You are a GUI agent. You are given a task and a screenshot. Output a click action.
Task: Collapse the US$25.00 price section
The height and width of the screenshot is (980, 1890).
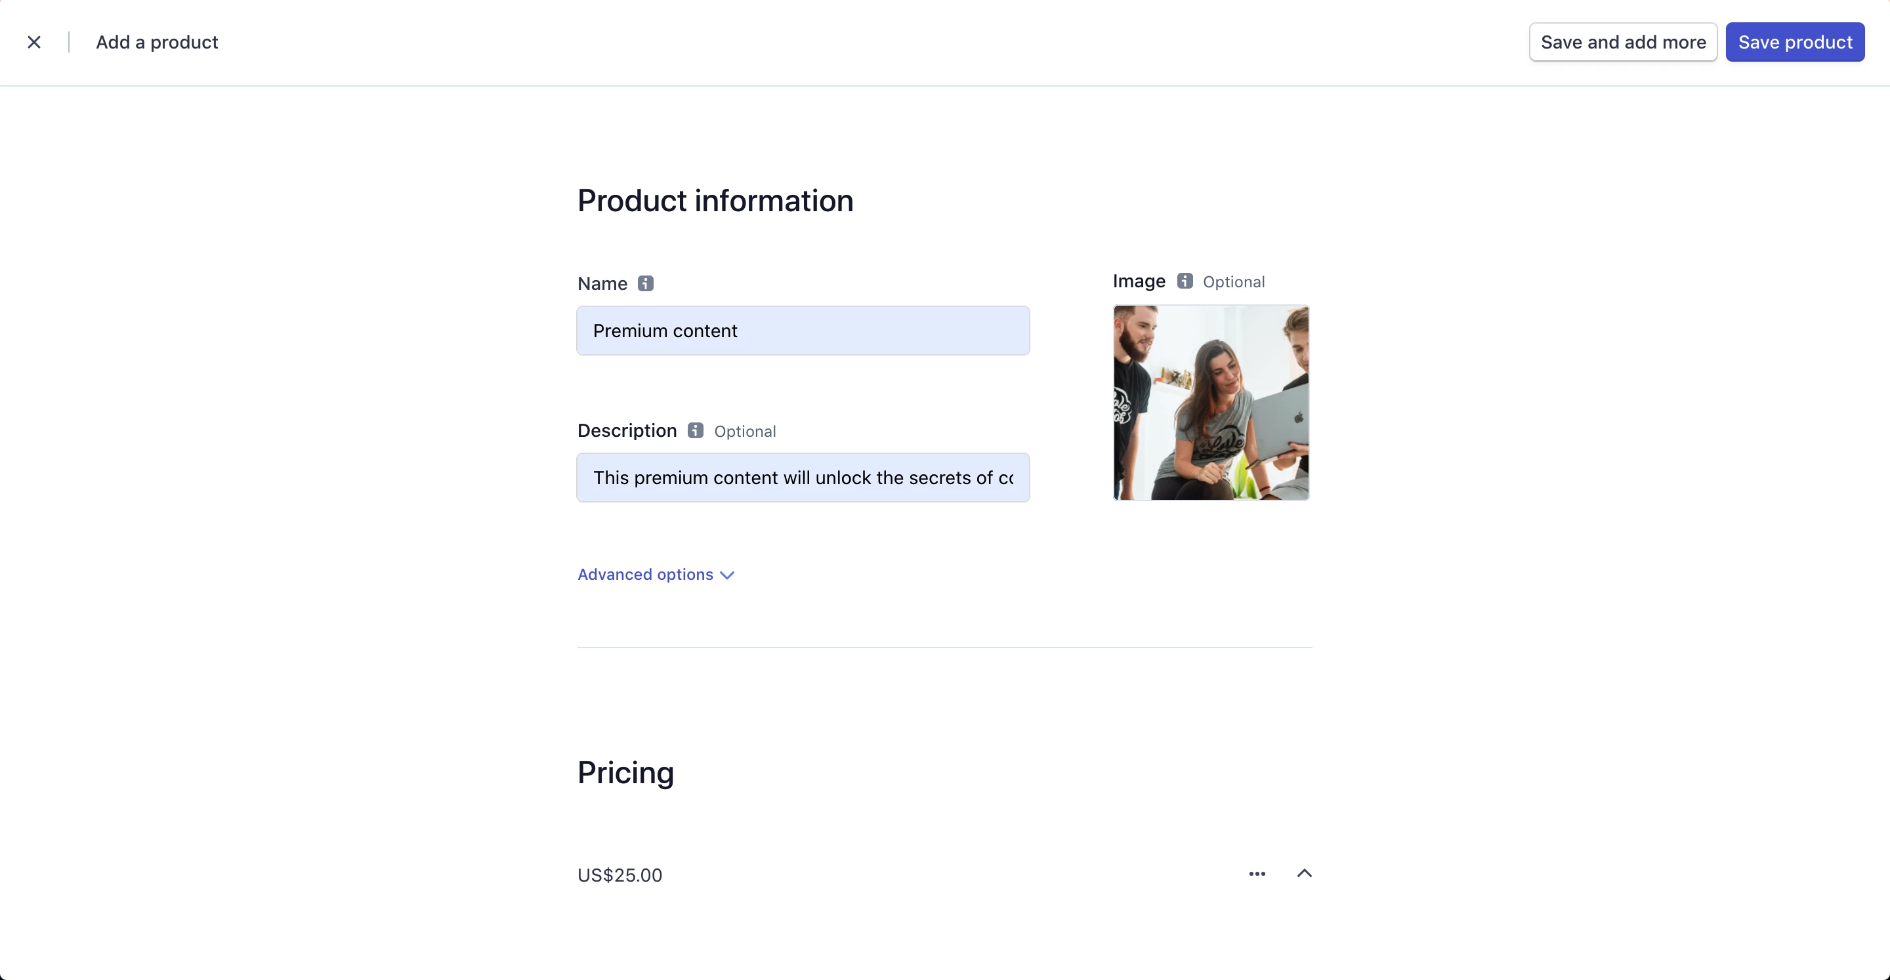coord(1304,874)
